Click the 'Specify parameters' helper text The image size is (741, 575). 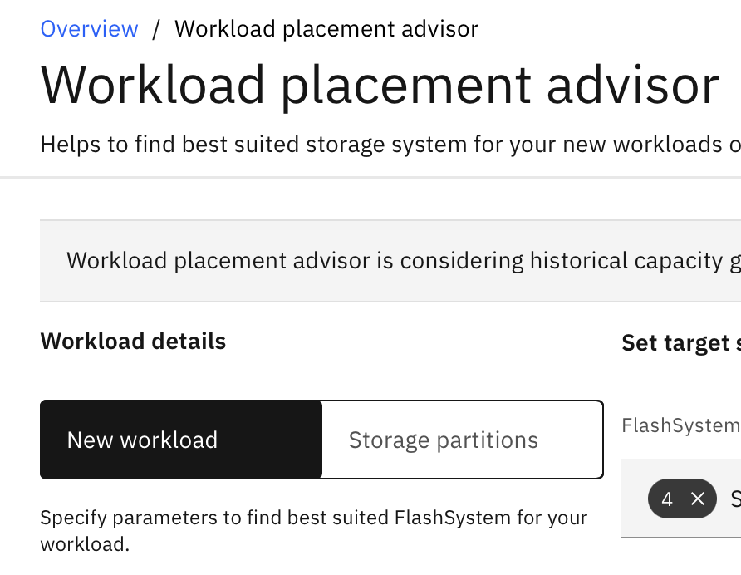(314, 531)
